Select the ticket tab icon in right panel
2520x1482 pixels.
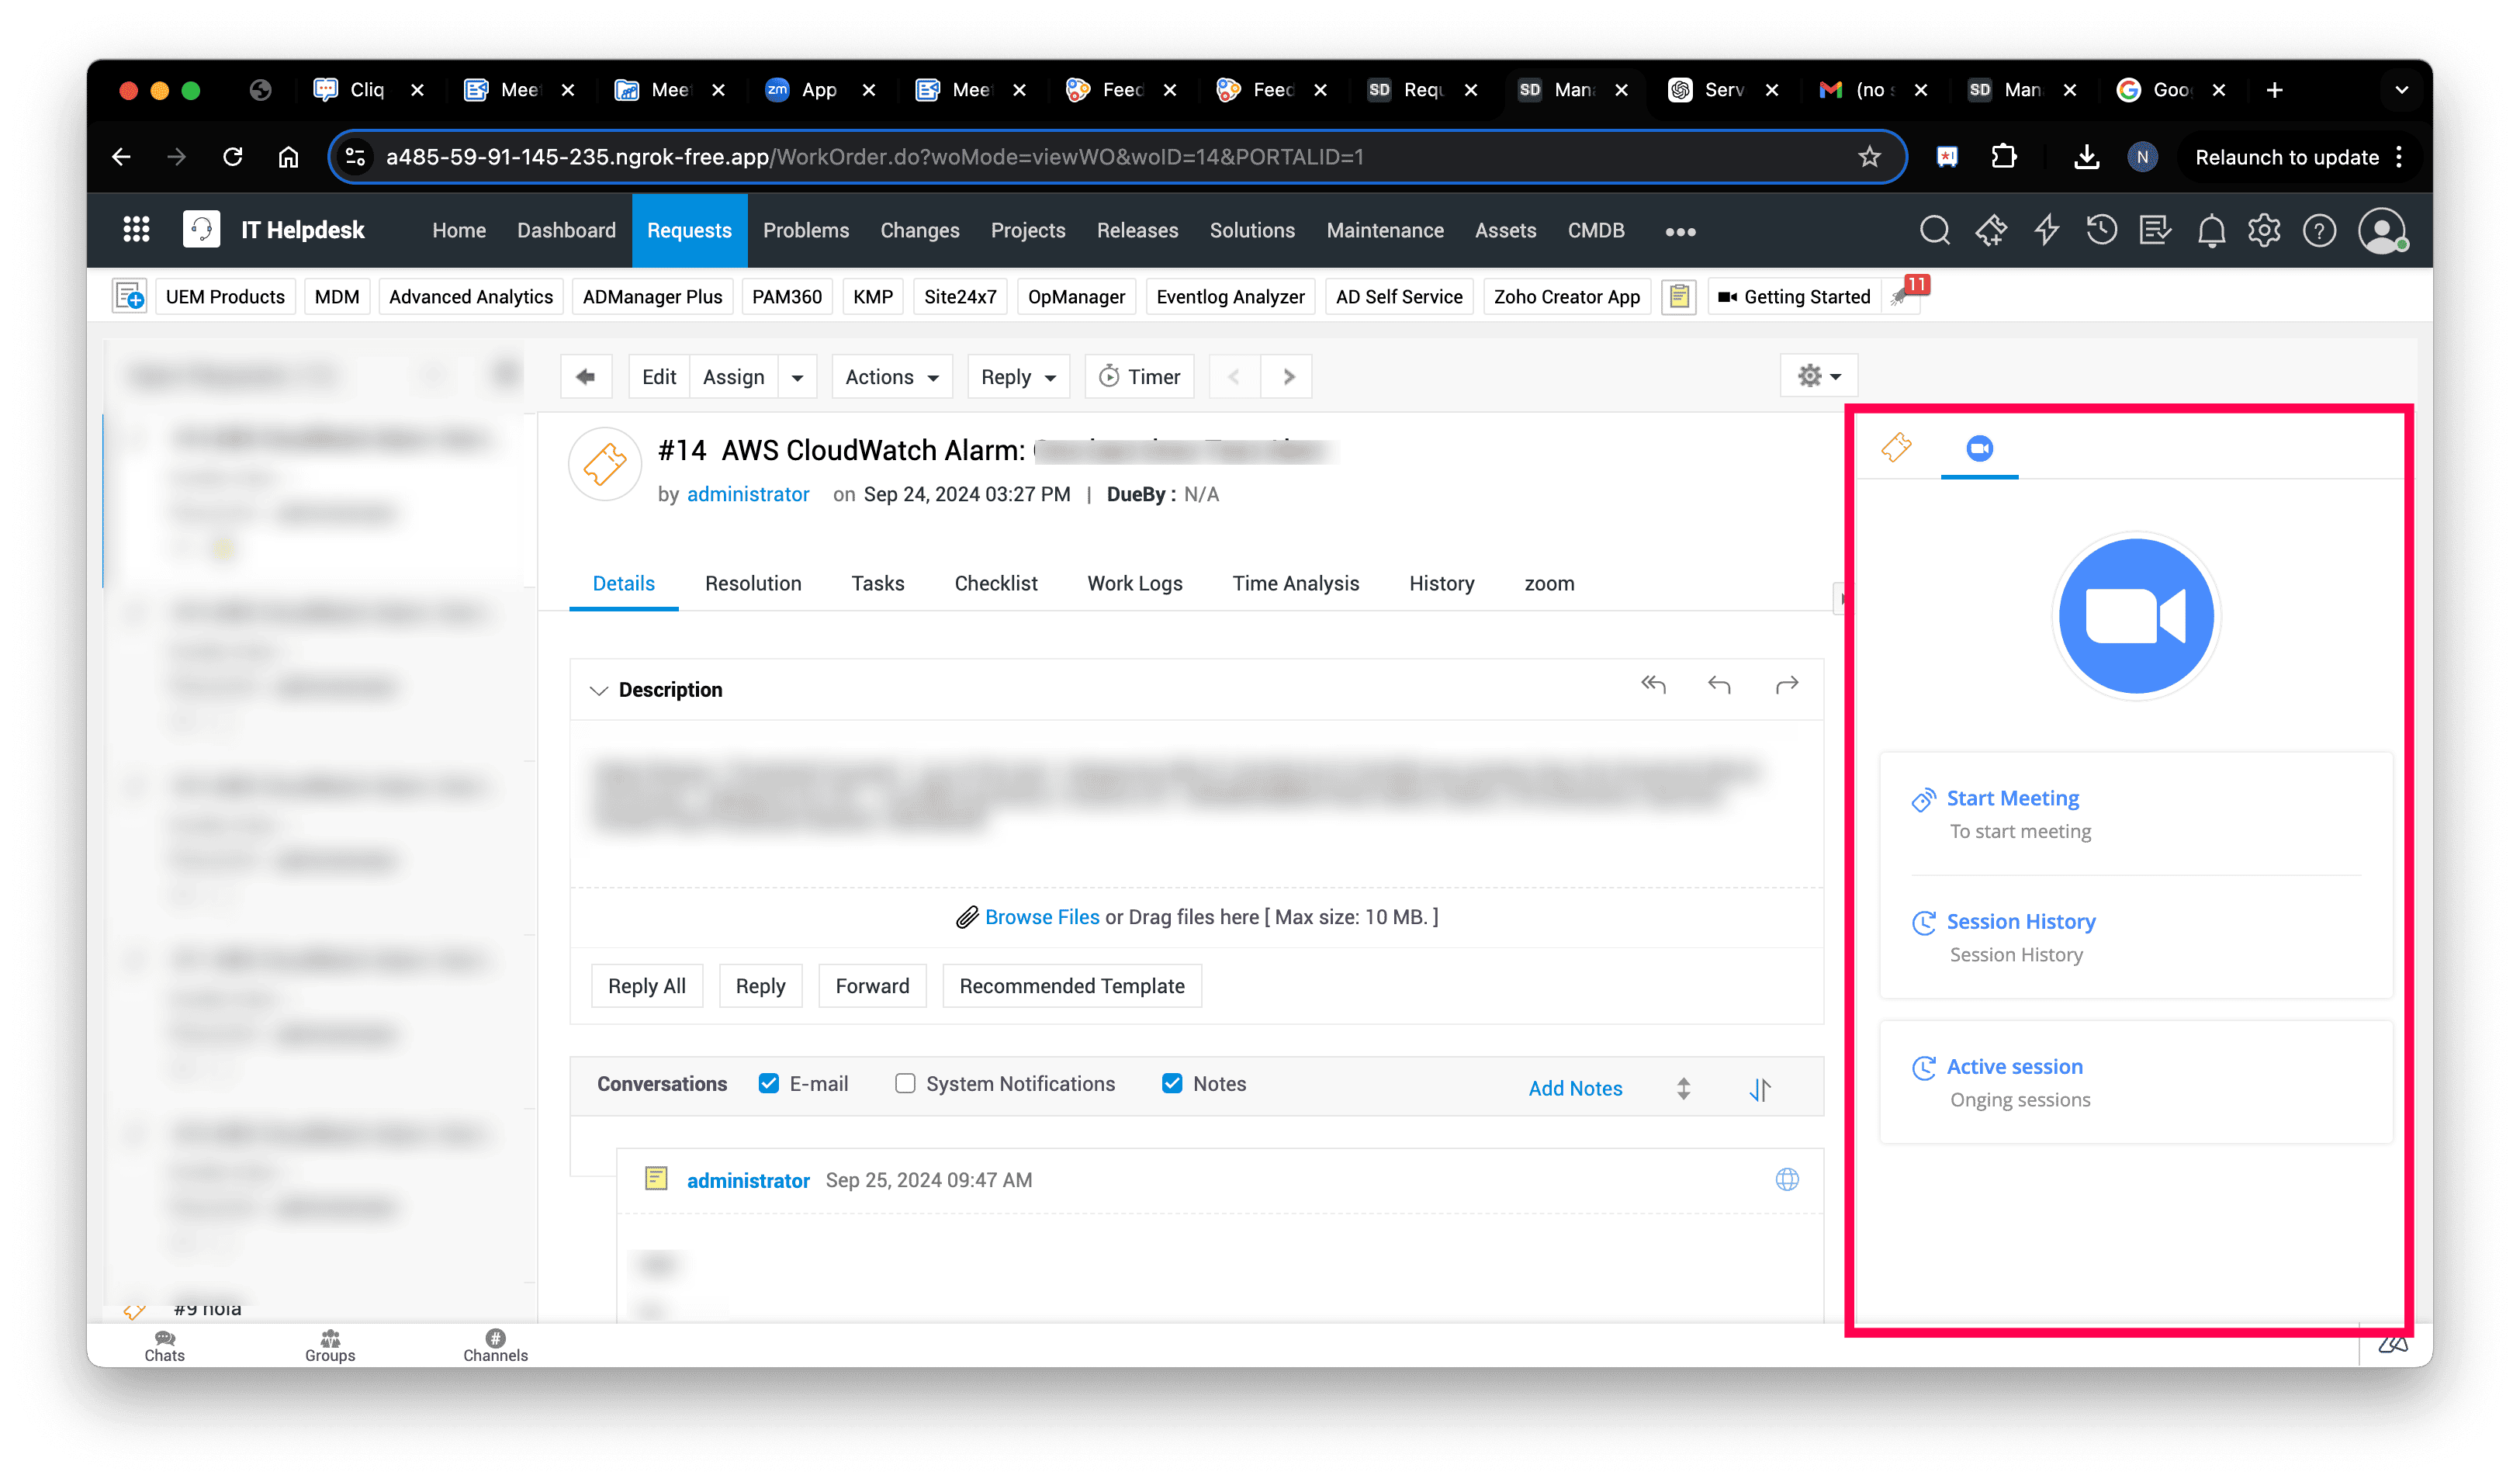coord(1896,447)
